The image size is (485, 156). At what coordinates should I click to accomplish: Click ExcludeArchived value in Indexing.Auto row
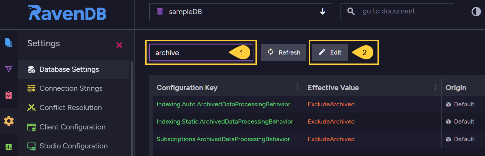pyautogui.click(x=331, y=104)
